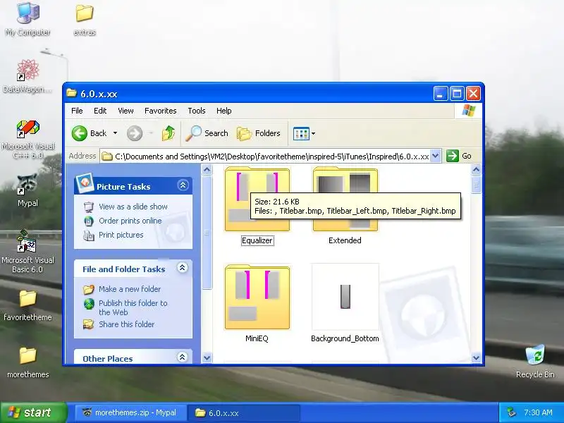Select the morethemes desktop folder
The height and width of the screenshot is (423, 564).
point(27,362)
